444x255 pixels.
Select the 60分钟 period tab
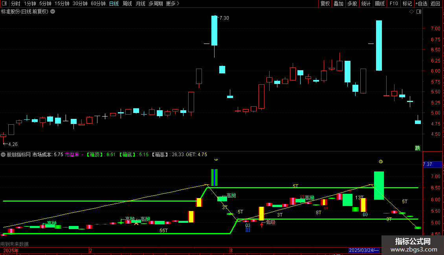[x=98, y=4]
